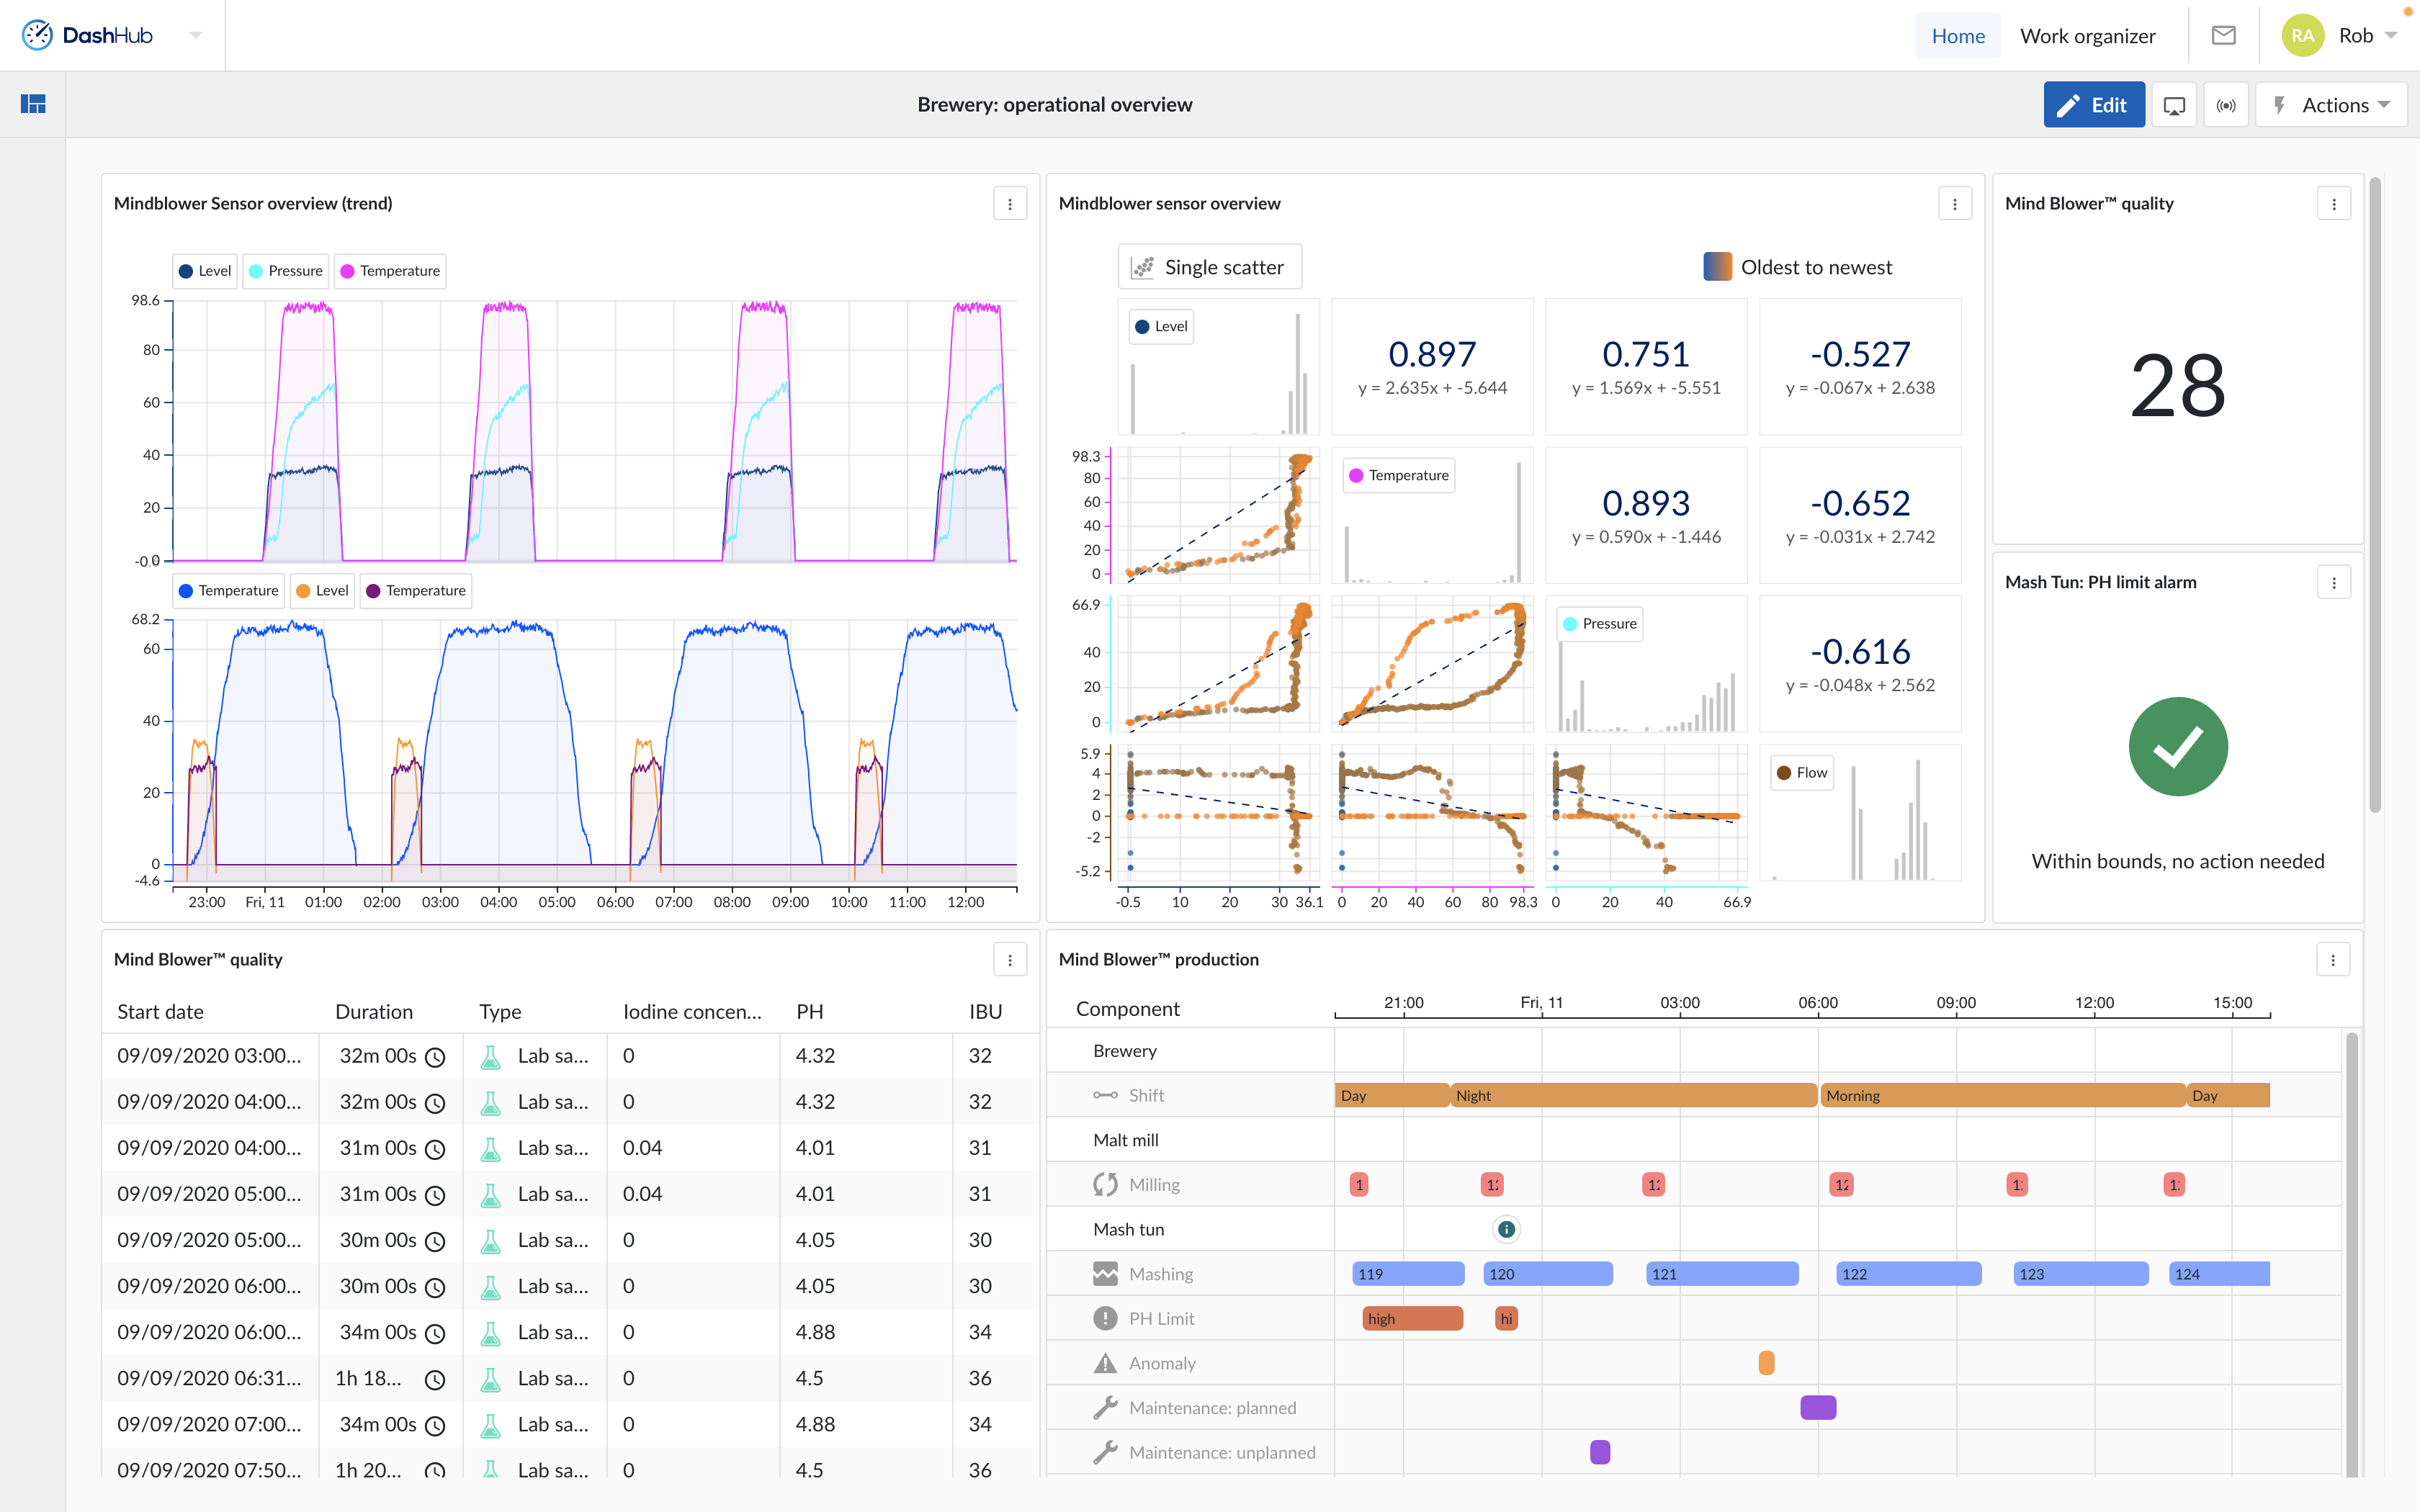
Task: Select the orange Anomaly event marker
Action: tap(1766, 1363)
